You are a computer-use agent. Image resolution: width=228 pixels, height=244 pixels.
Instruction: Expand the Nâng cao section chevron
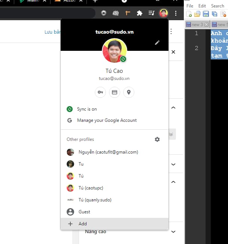(173, 232)
